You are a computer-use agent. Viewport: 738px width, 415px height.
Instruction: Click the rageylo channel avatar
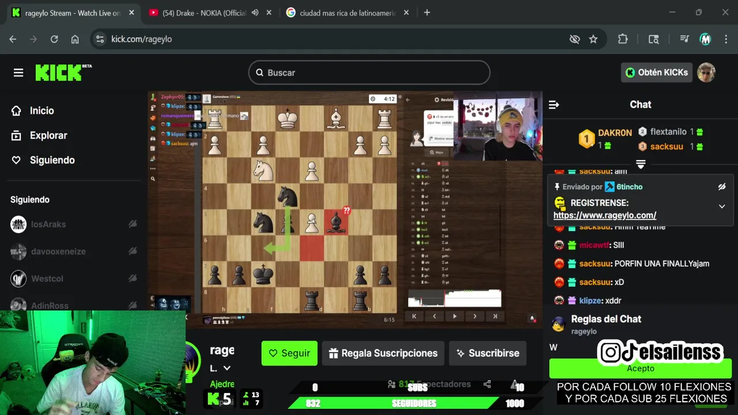(192, 360)
